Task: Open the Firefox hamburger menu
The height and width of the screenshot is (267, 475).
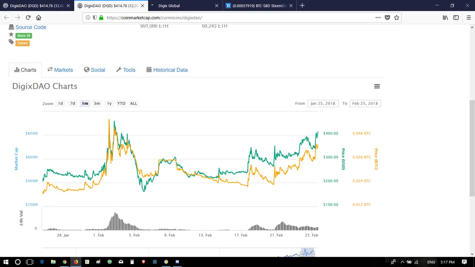Action: click(x=468, y=17)
